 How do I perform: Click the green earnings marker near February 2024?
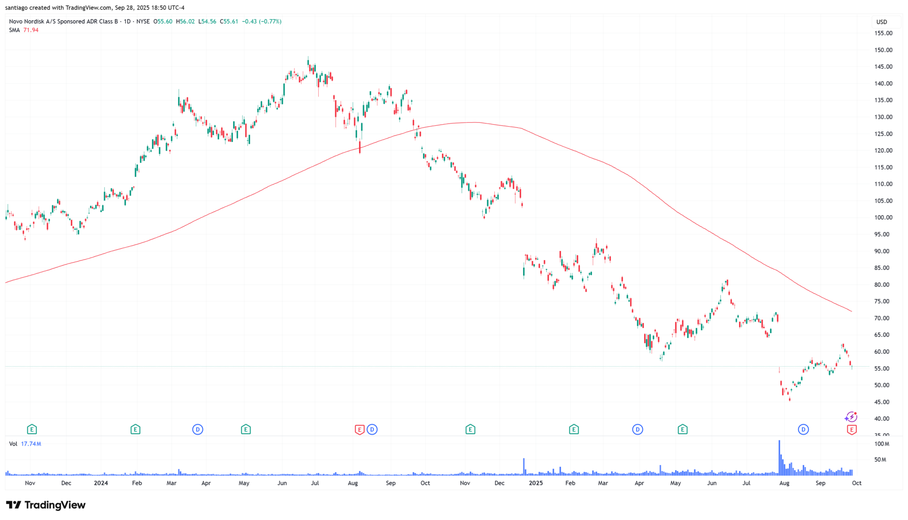[x=135, y=429]
